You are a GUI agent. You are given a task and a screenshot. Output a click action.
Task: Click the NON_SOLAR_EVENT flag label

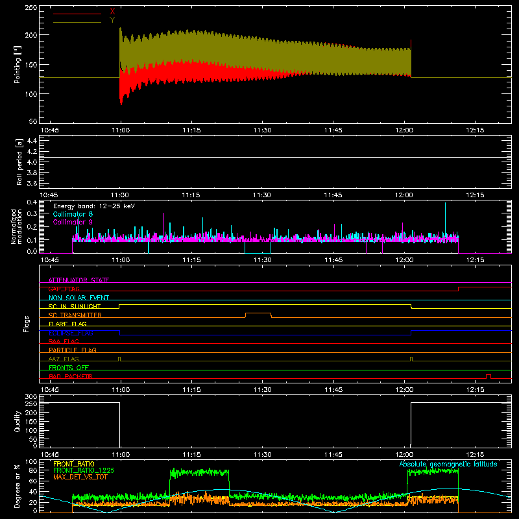[78, 298]
